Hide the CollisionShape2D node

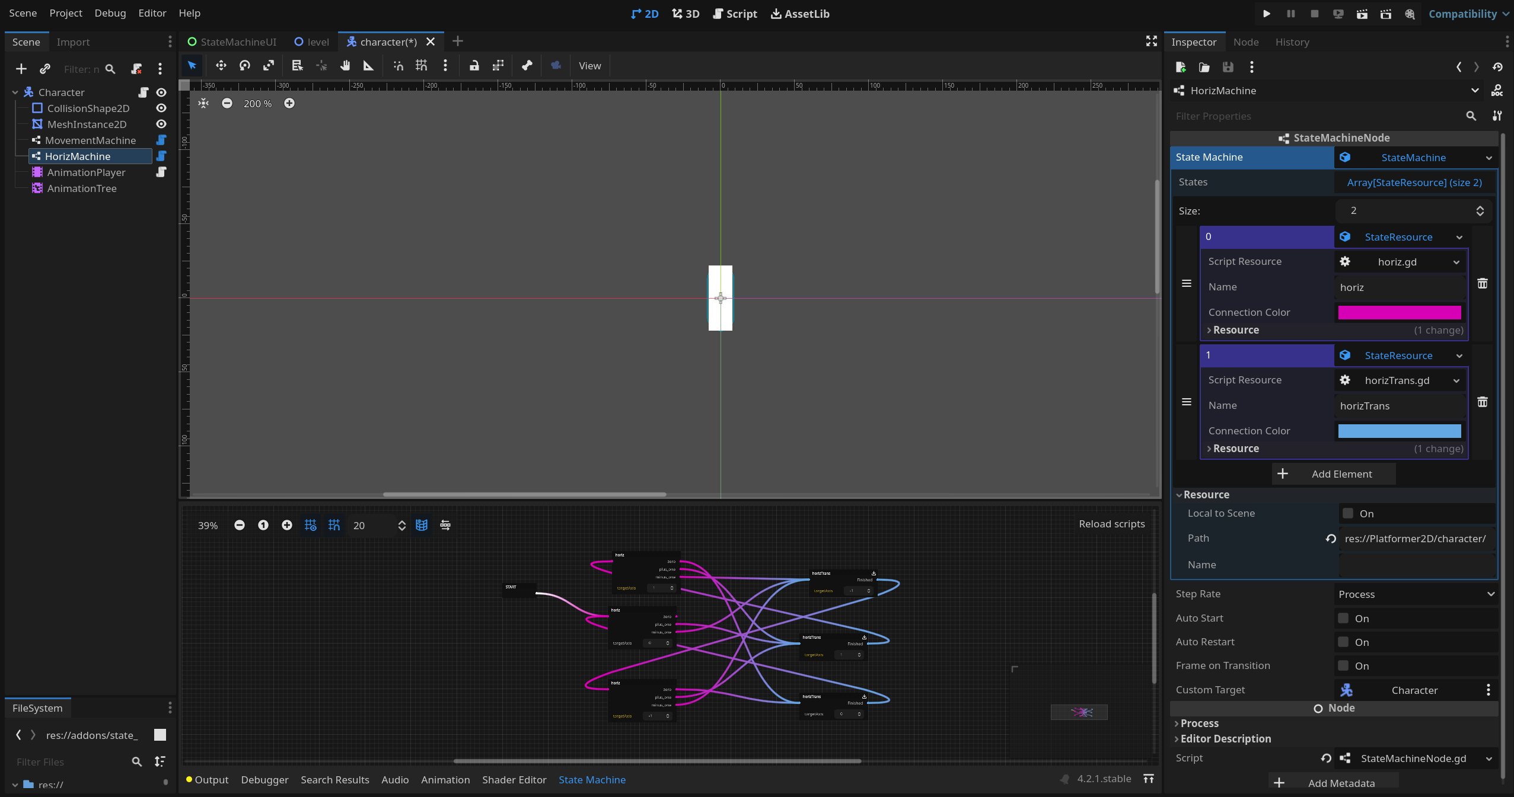click(161, 108)
